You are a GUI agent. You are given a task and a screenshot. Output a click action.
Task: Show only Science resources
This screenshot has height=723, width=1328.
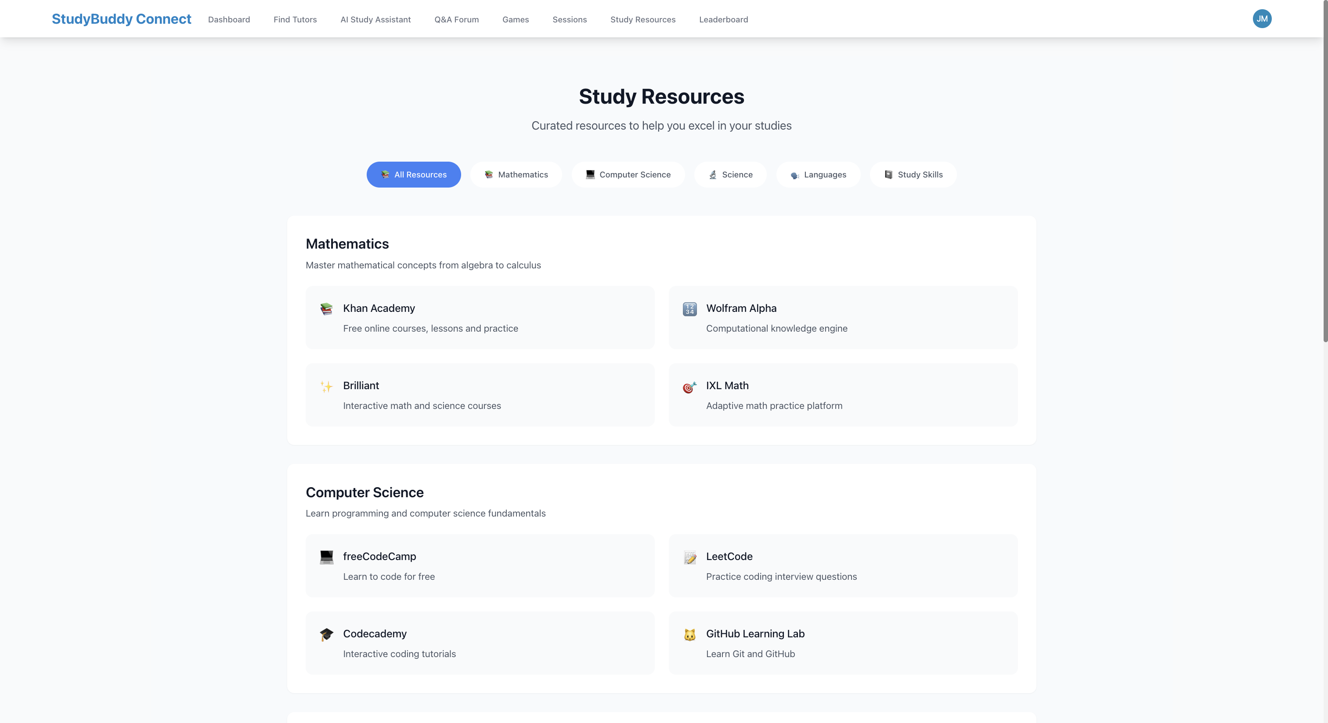coord(730,174)
